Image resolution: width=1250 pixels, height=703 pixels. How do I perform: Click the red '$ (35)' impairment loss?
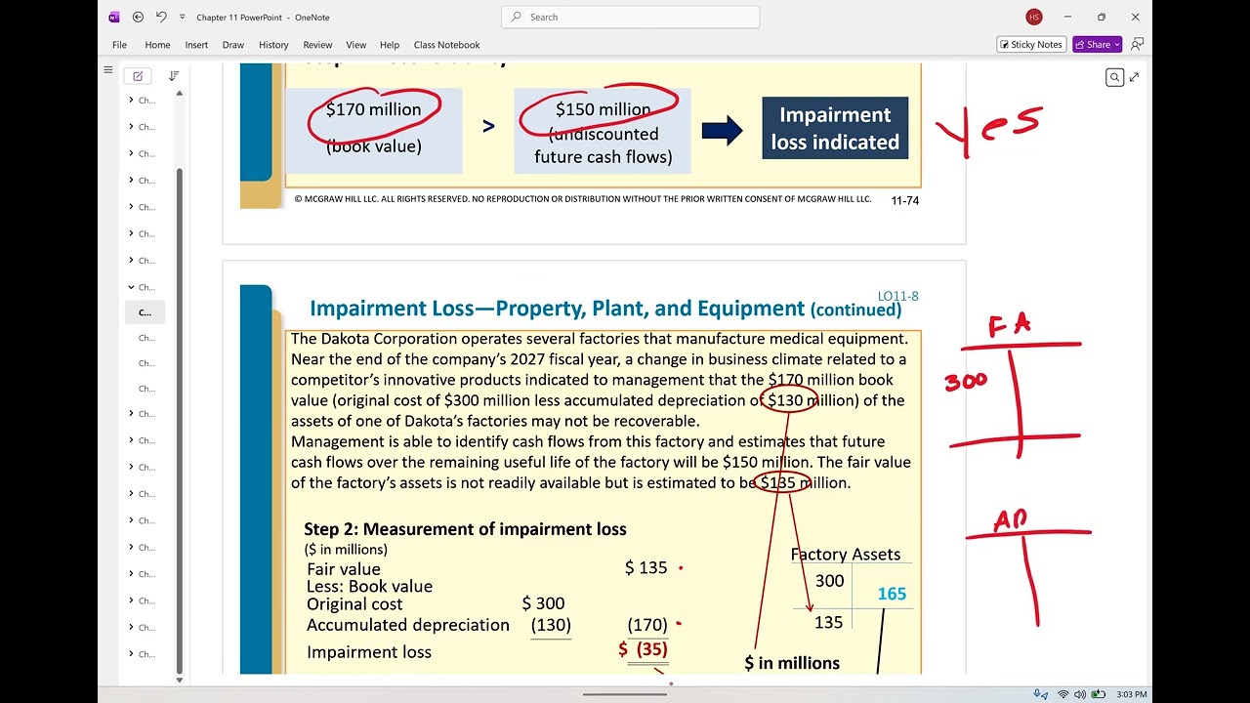point(643,649)
